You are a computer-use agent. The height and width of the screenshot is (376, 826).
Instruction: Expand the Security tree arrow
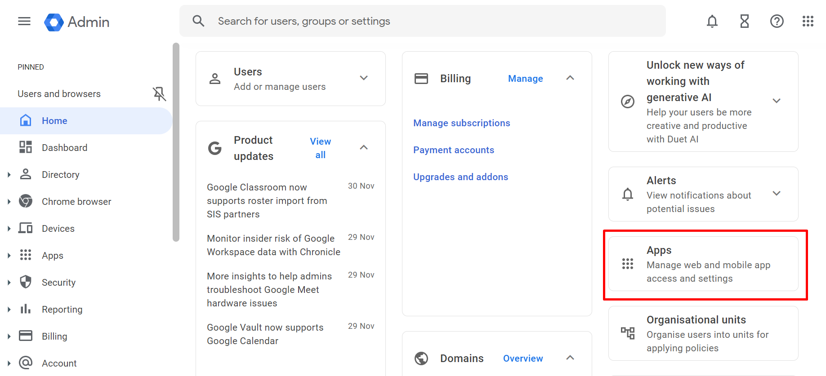click(9, 283)
